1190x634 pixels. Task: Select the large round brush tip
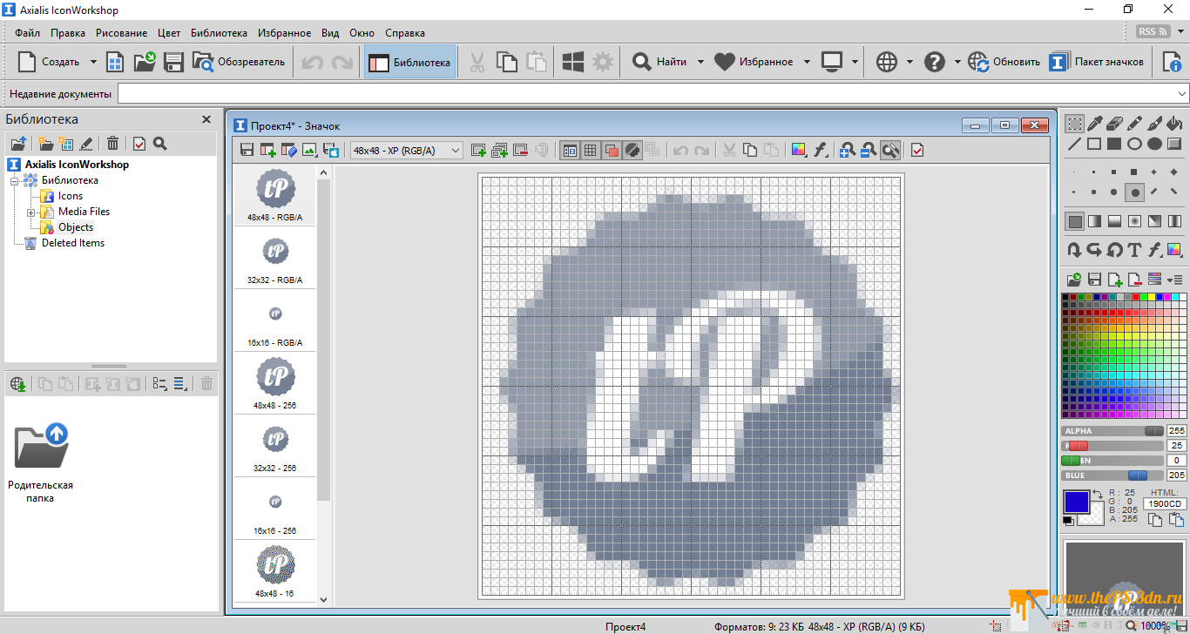click(x=1135, y=192)
